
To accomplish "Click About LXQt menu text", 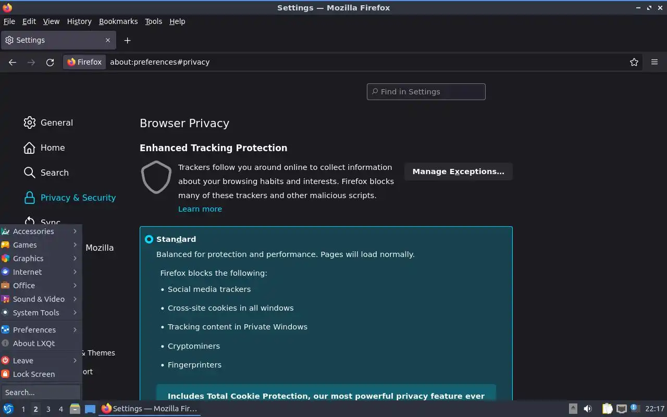I will pos(34,344).
